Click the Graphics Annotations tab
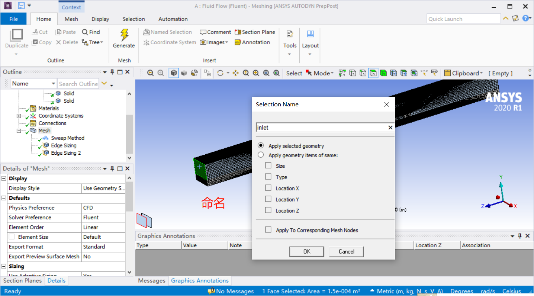This screenshot has width=534, height=296. pyautogui.click(x=200, y=281)
